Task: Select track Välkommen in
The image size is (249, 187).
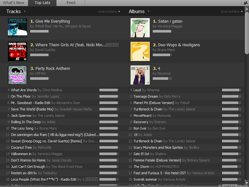Action: tap(21, 154)
